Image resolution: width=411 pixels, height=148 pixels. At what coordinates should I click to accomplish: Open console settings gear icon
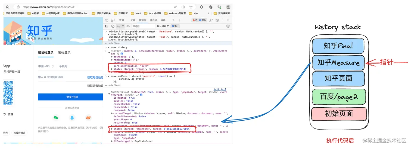228,26
